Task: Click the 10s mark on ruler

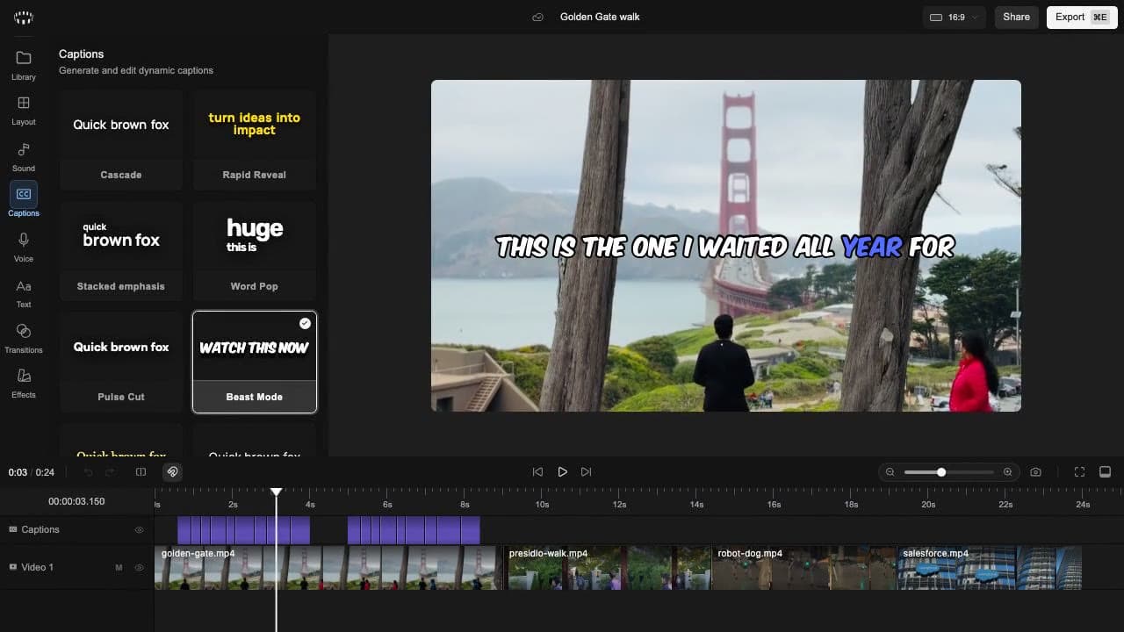Action: (x=542, y=505)
